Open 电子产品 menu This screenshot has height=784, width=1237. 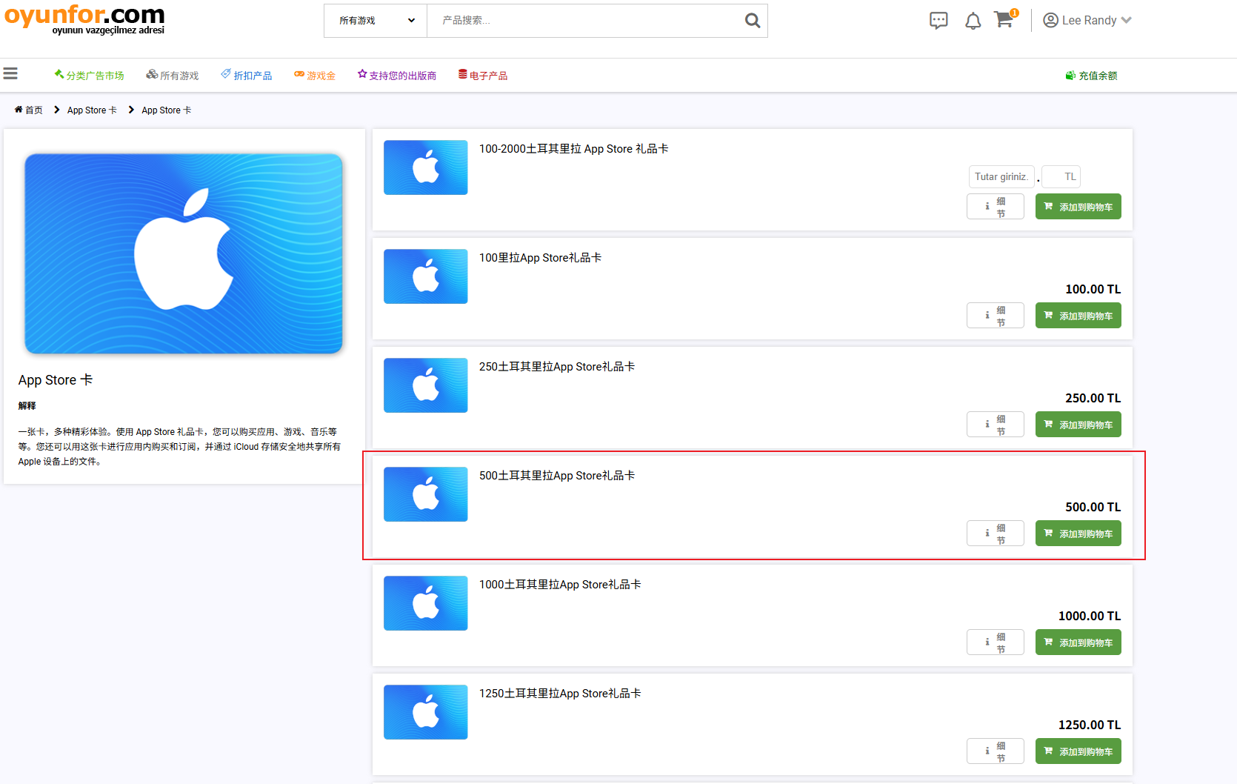483,76
